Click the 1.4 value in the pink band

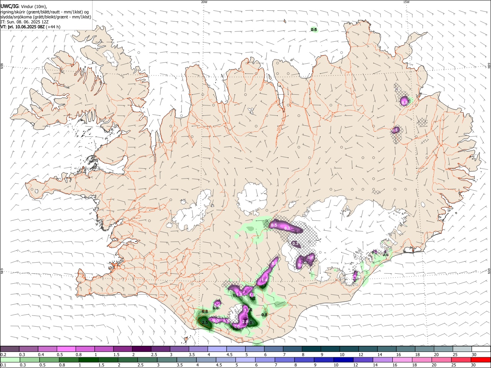[264, 280]
